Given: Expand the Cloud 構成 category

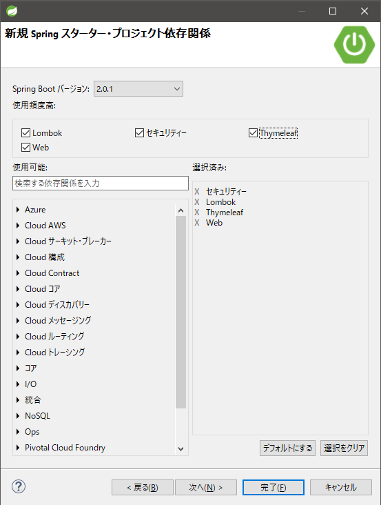Looking at the screenshot, I should (x=18, y=257).
